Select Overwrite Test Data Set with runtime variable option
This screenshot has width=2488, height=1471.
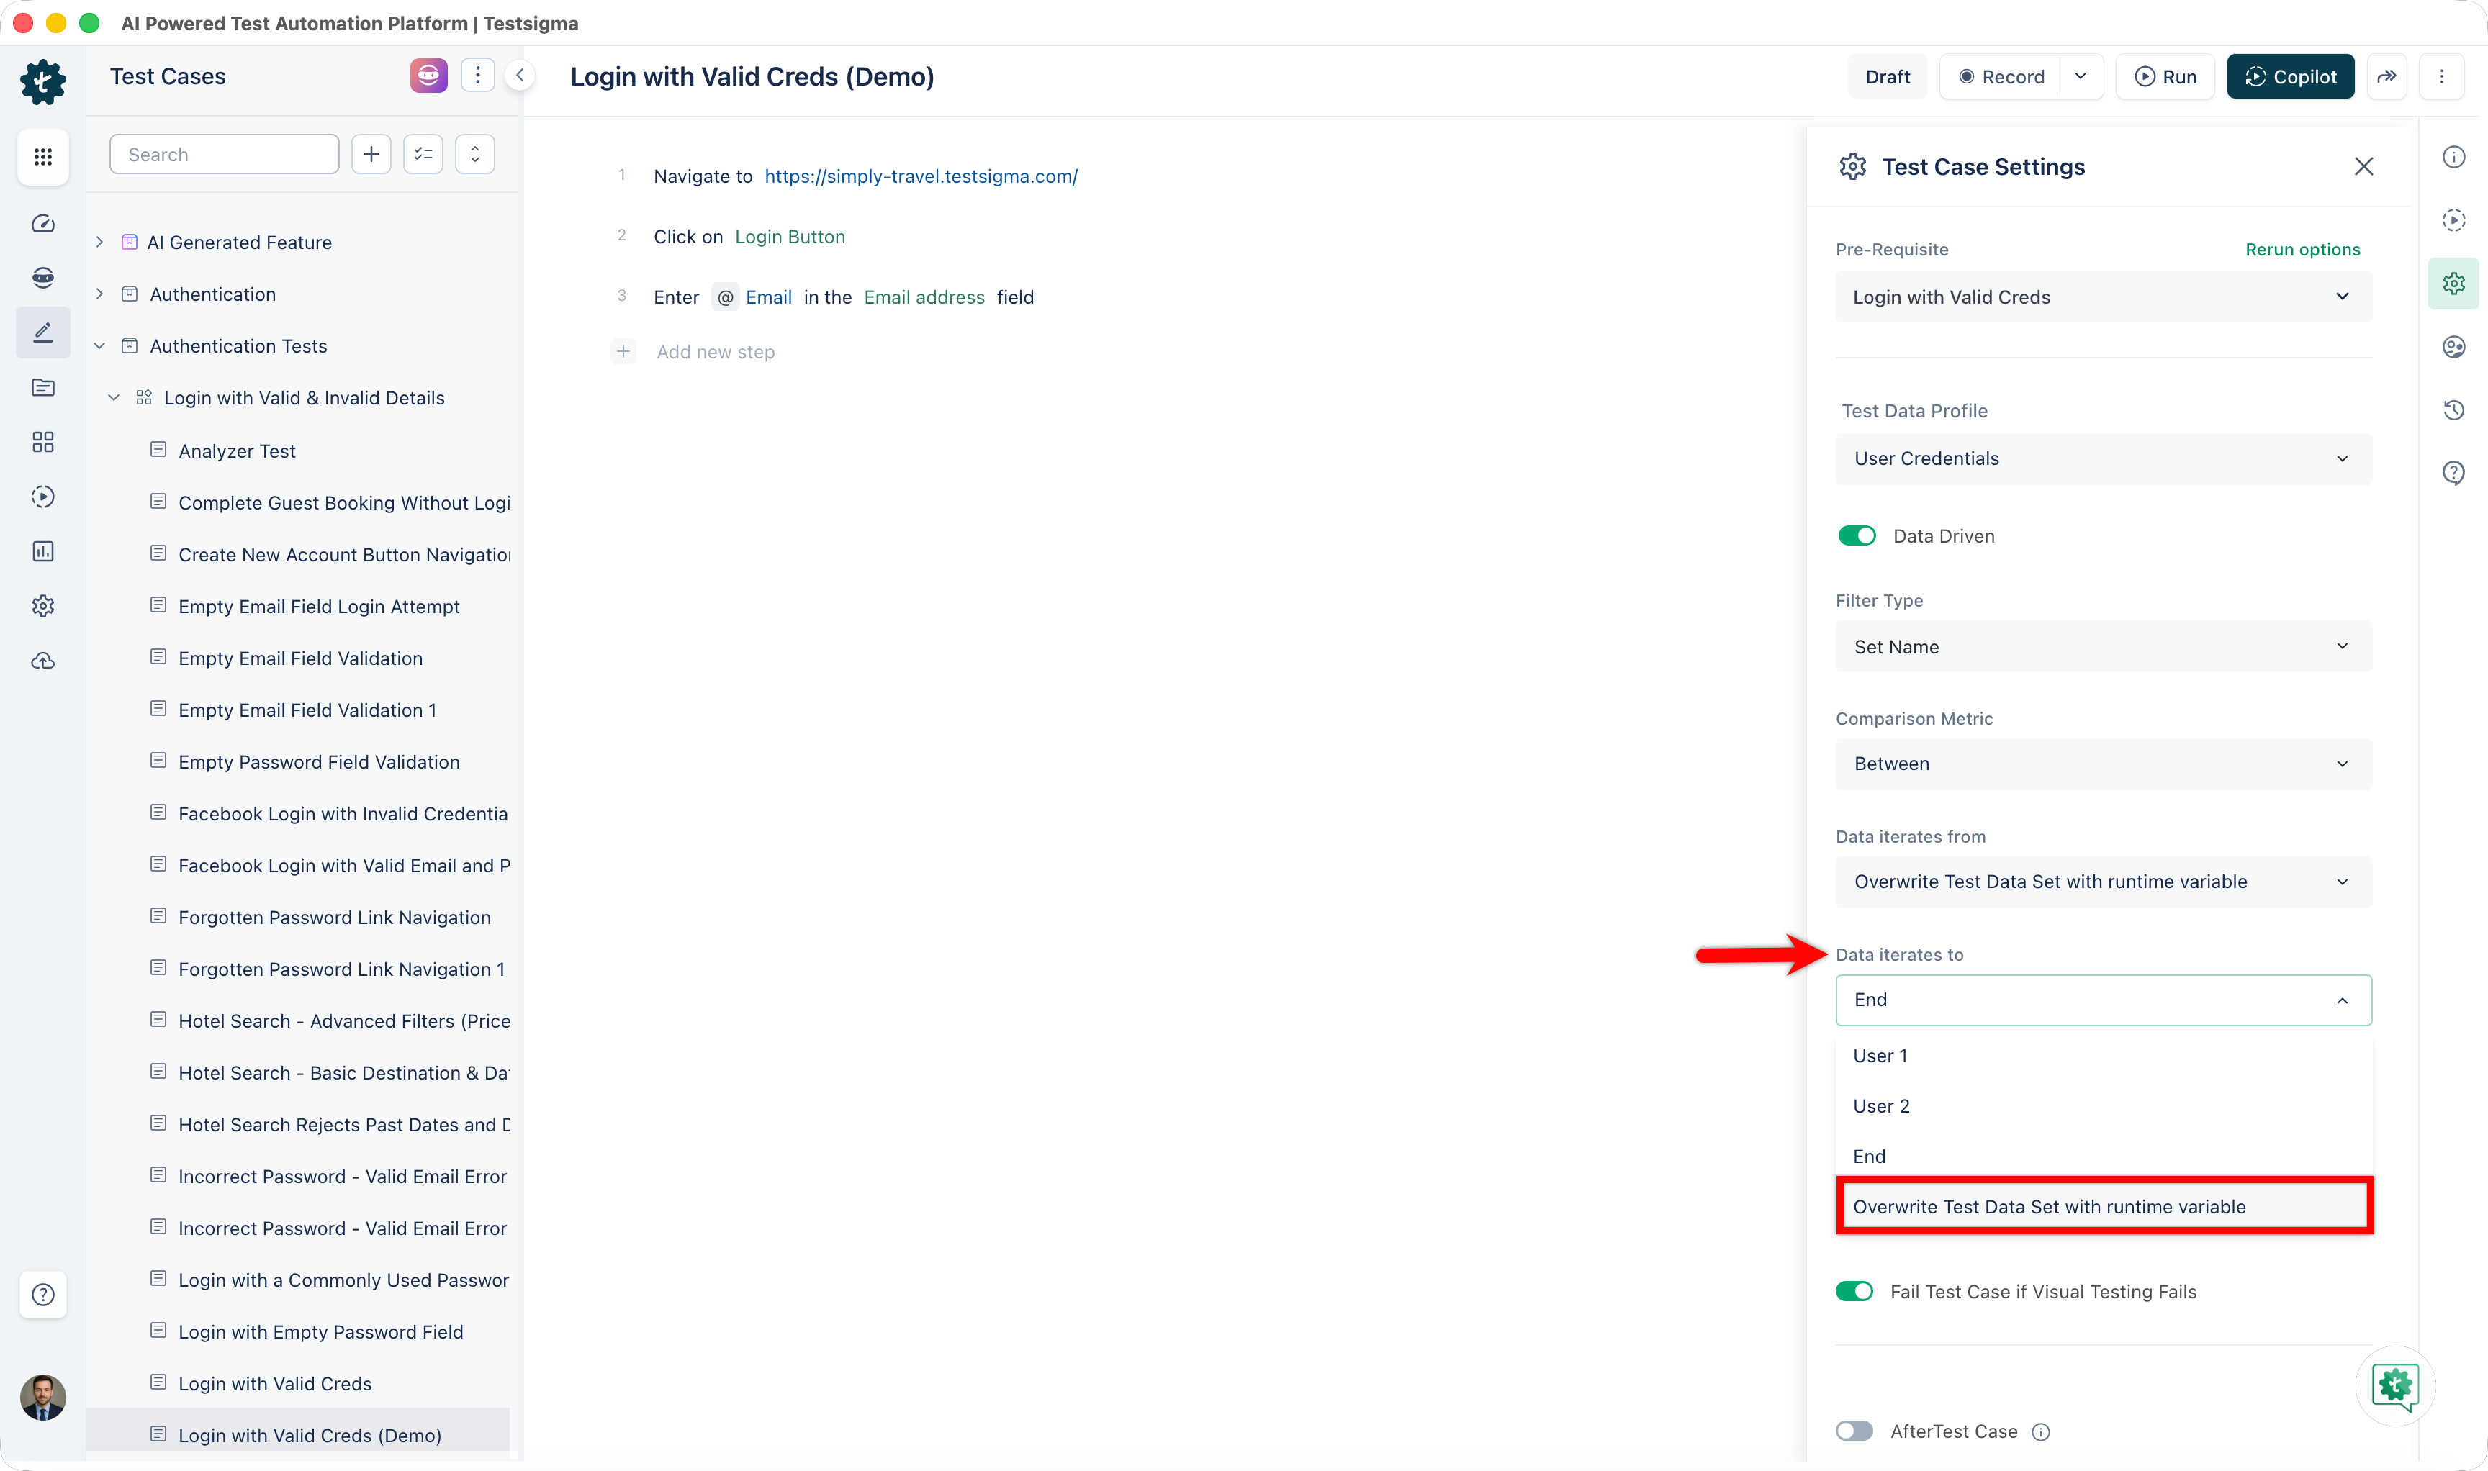pos(2104,1208)
